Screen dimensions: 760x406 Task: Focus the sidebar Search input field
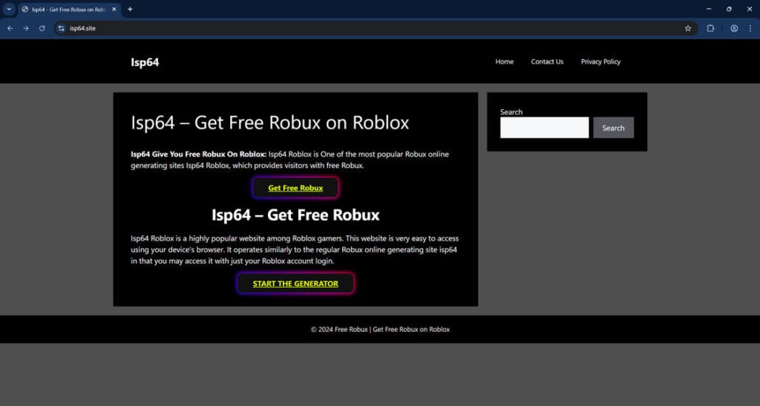(x=544, y=128)
